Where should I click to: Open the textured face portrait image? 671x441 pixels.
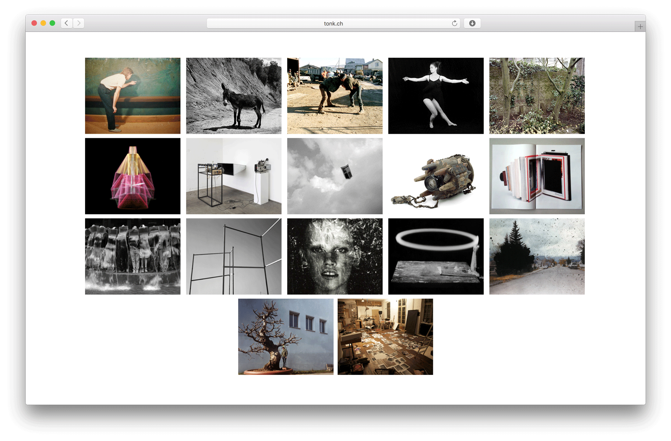(335, 256)
